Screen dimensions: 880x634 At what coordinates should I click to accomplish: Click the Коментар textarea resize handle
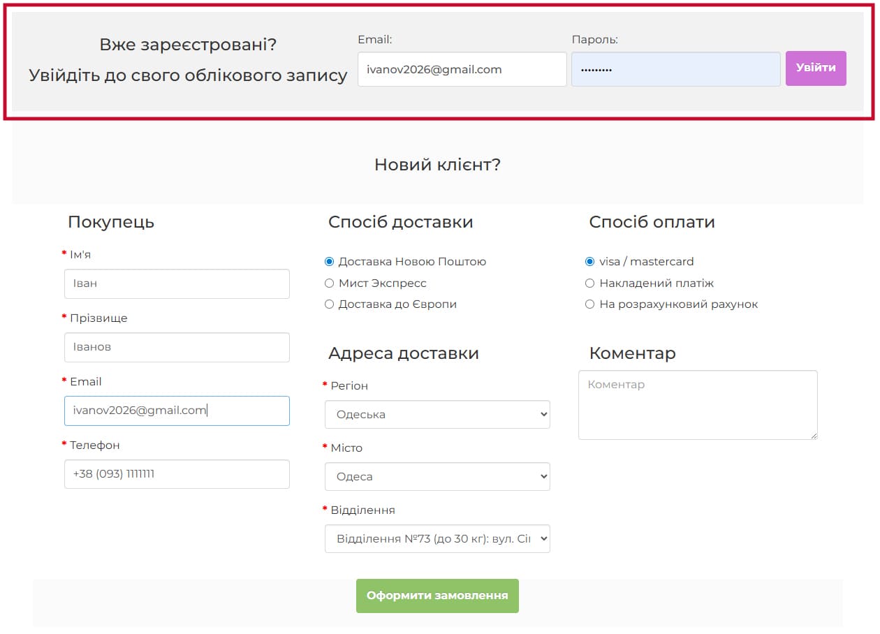click(813, 436)
